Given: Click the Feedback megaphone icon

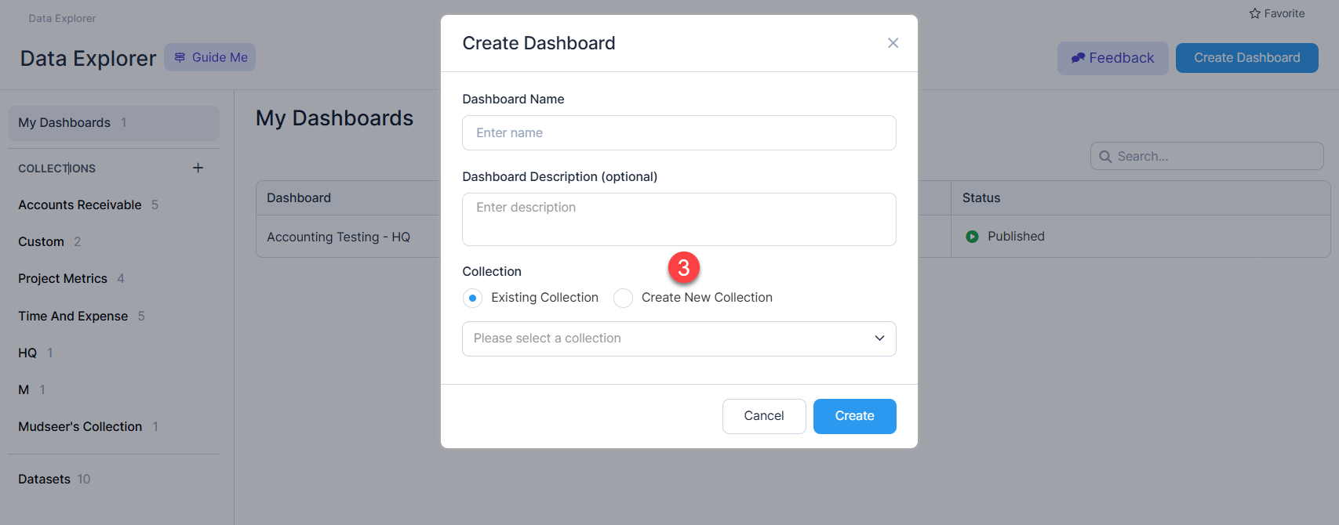Looking at the screenshot, I should (x=1078, y=58).
